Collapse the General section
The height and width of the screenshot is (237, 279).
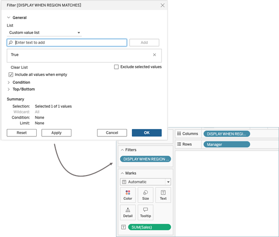(9, 18)
